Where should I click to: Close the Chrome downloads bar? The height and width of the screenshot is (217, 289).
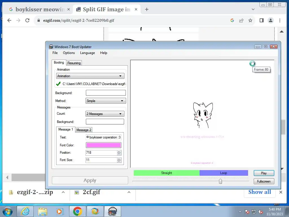[281, 192]
